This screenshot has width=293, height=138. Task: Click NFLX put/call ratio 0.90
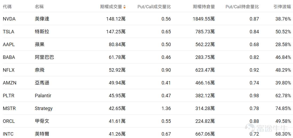pos(166,70)
